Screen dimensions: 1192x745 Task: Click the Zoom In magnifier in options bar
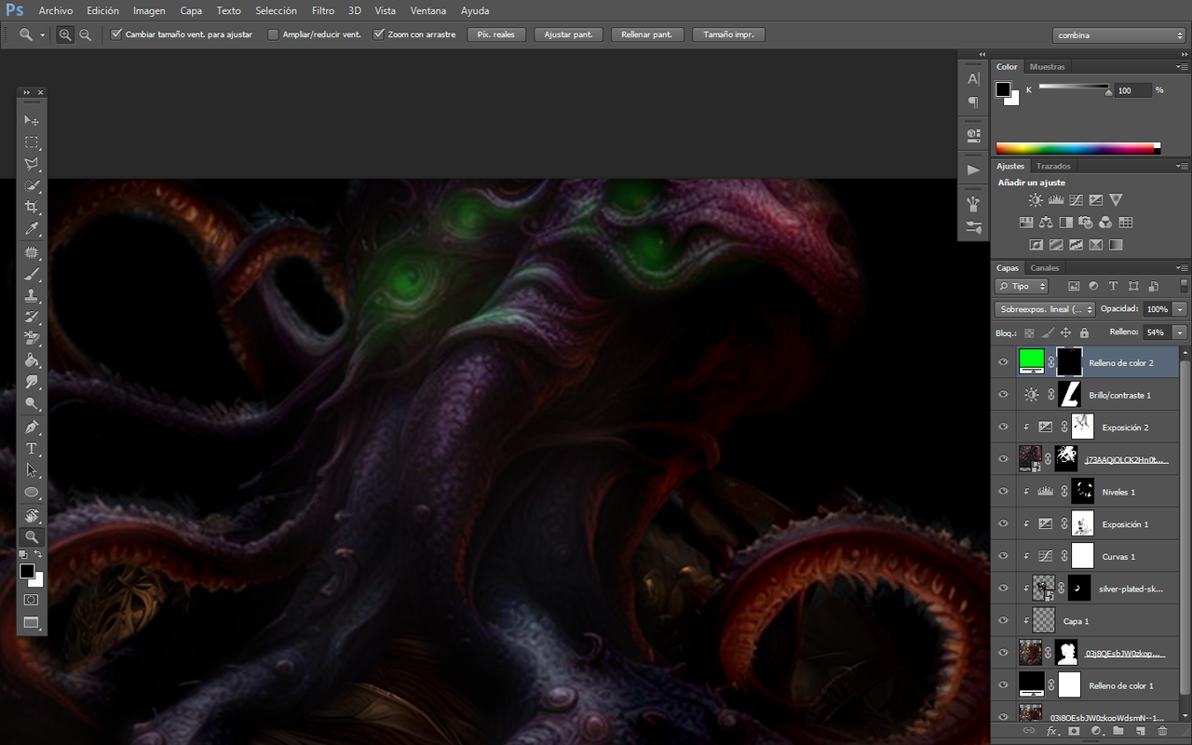pyautogui.click(x=65, y=34)
